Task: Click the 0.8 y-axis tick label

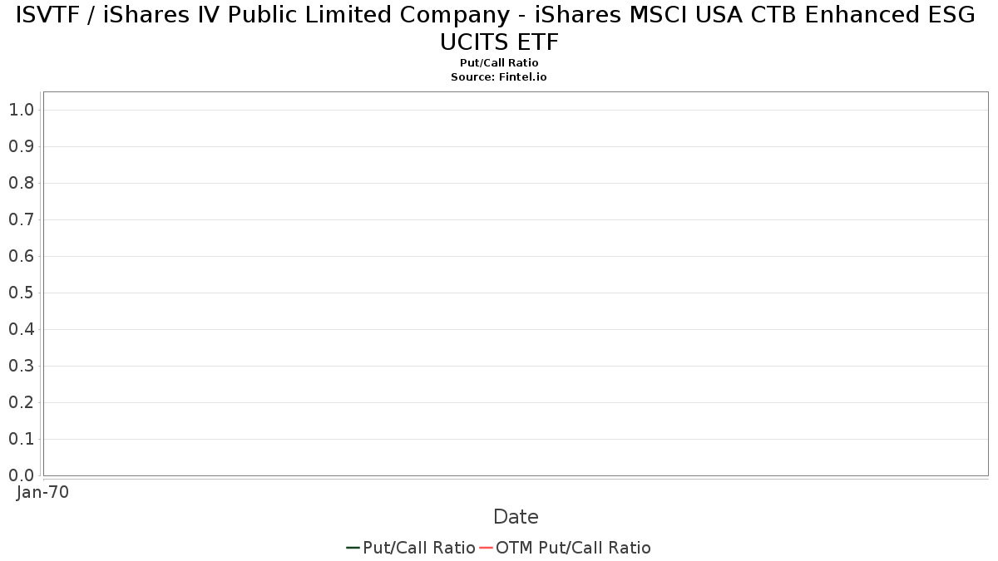Action: click(21, 183)
